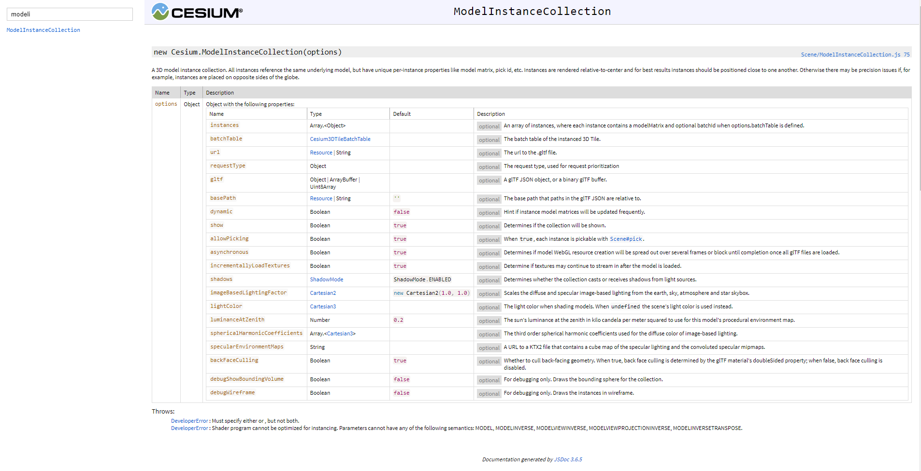Open Cartesian3 link in lightColor row

(323, 306)
